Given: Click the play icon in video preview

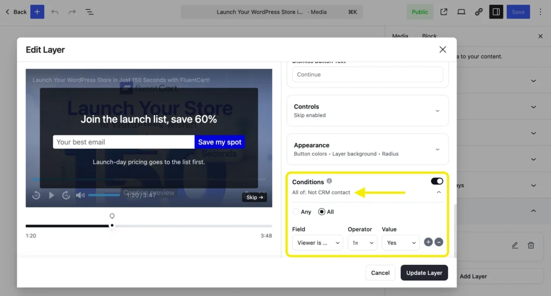Looking at the screenshot, I should 51,196.
